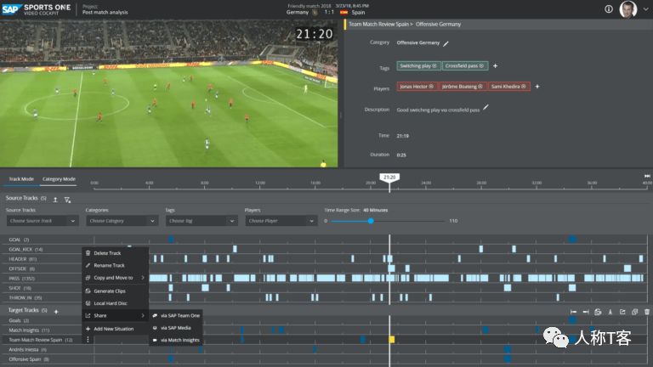This screenshot has height=367, width=653.
Task: Remove the Switching play tag
Action: pyautogui.click(x=434, y=65)
